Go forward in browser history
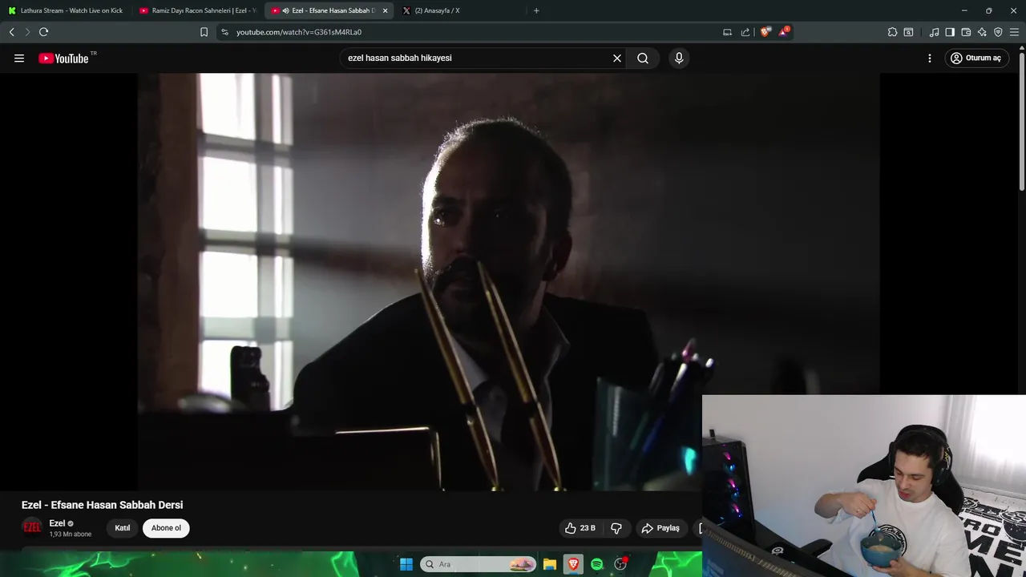Image resolution: width=1026 pixels, height=577 pixels. tap(27, 32)
